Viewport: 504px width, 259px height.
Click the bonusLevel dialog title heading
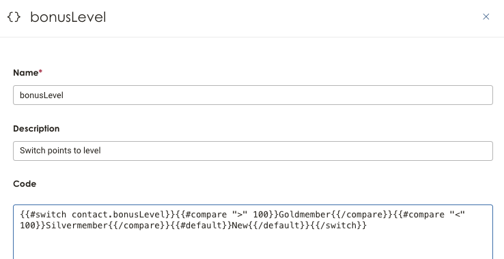(68, 17)
